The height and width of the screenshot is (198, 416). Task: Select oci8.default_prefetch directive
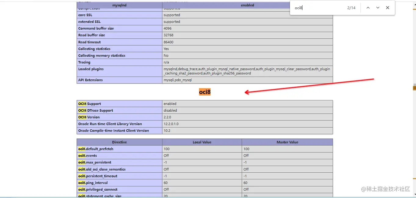96,149
